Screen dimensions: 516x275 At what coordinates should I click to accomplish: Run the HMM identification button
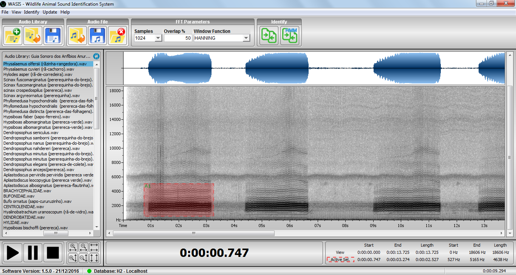click(289, 36)
